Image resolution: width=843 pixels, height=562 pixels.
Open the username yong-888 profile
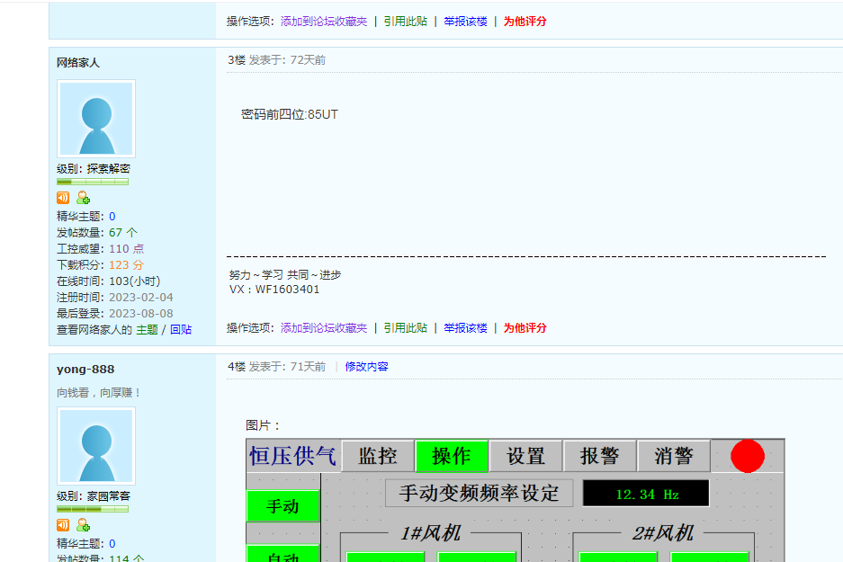85,370
